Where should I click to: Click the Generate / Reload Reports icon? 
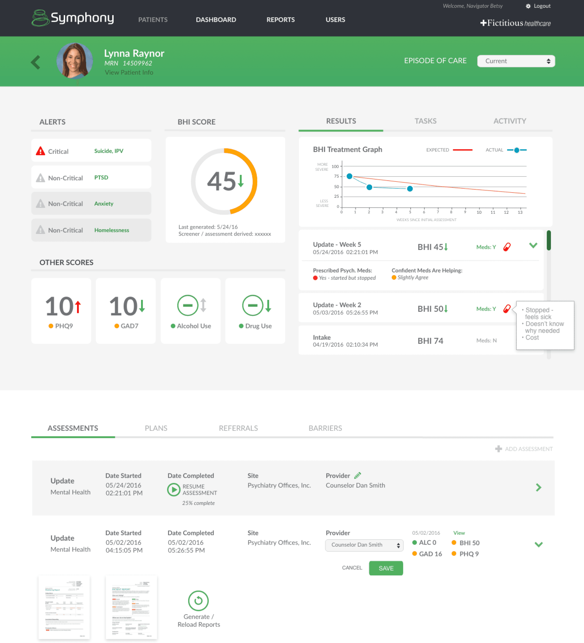[x=198, y=600]
